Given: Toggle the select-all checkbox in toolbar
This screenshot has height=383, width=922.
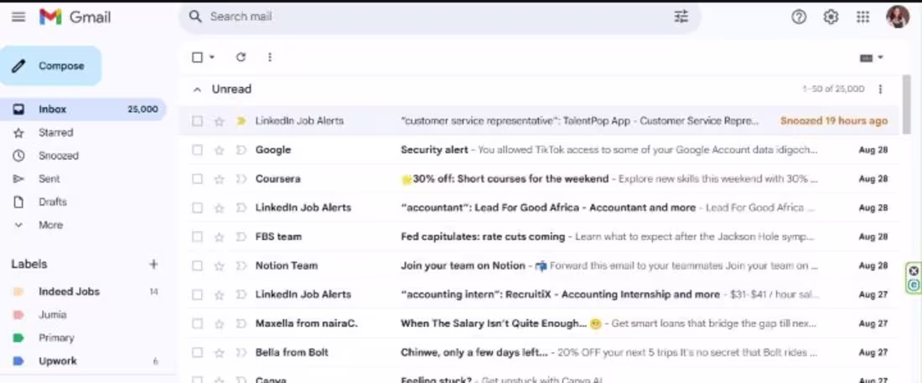Looking at the screenshot, I should tap(198, 57).
